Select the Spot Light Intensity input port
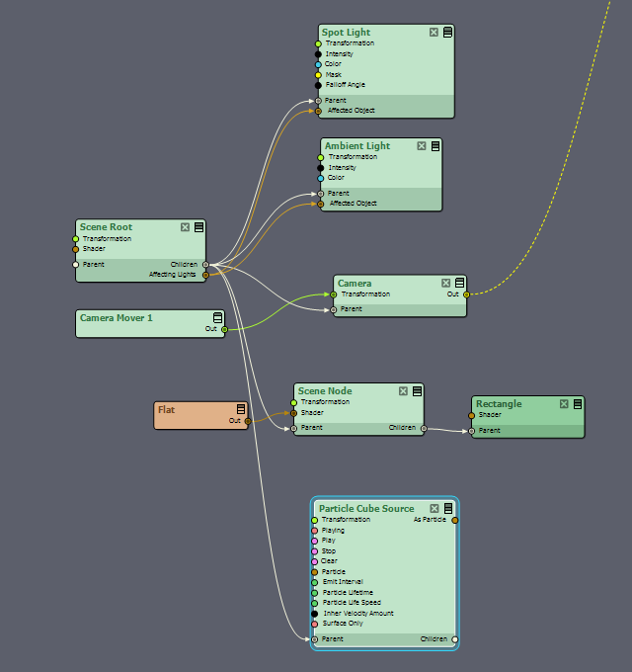This screenshot has width=632, height=672. coord(318,54)
